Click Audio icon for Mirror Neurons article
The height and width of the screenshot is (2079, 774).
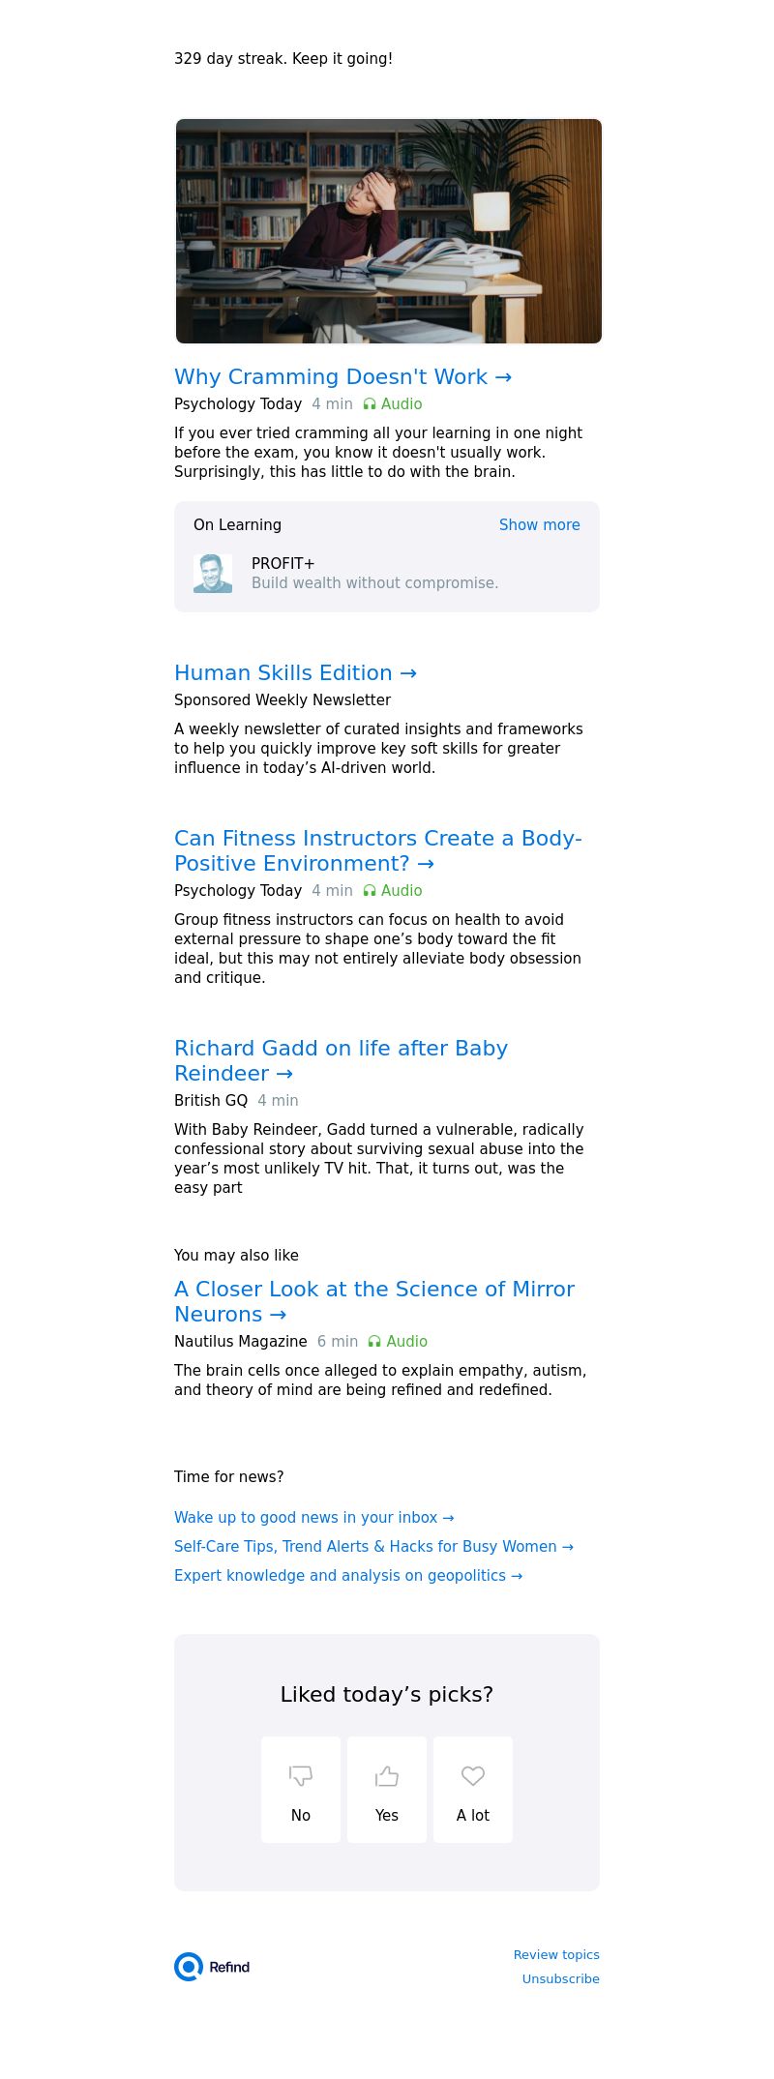(x=374, y=1342)
